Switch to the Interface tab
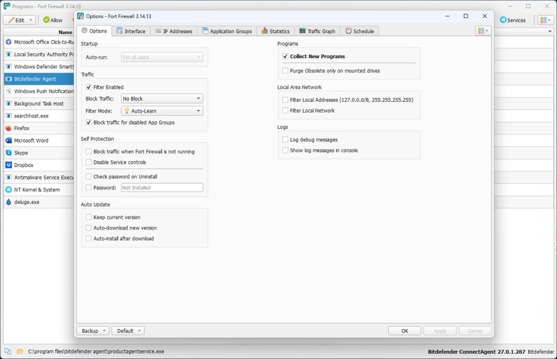The width and height of the screenshot is (557, 359). (131, 31)
